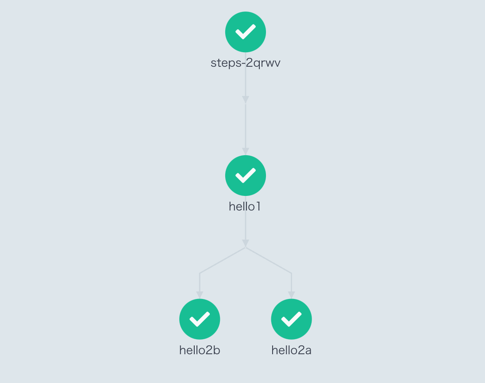Screen dimensions: 485x383
Task: Select the diagonal edge branching toward hello2b
Action: [x=223, y=260]
